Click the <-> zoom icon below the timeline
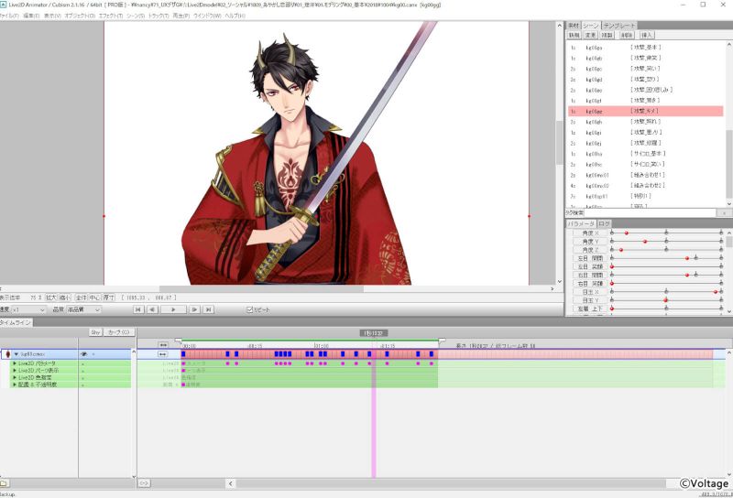 [x=144, y=483]
